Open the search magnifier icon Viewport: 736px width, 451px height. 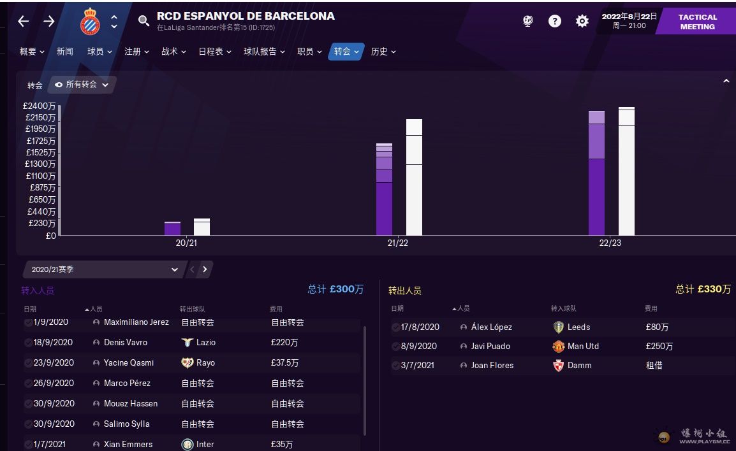[144, 20]
